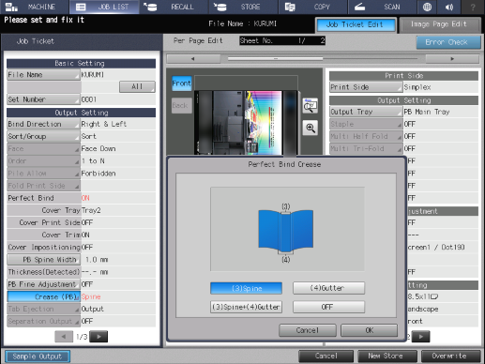Click the zoom-in magnifier icon
This screenshot has width=485, height=364.
point(311,128)
